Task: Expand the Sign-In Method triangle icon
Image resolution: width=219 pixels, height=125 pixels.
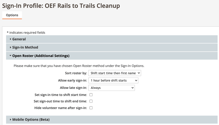Action: click(x=11, y=47)
